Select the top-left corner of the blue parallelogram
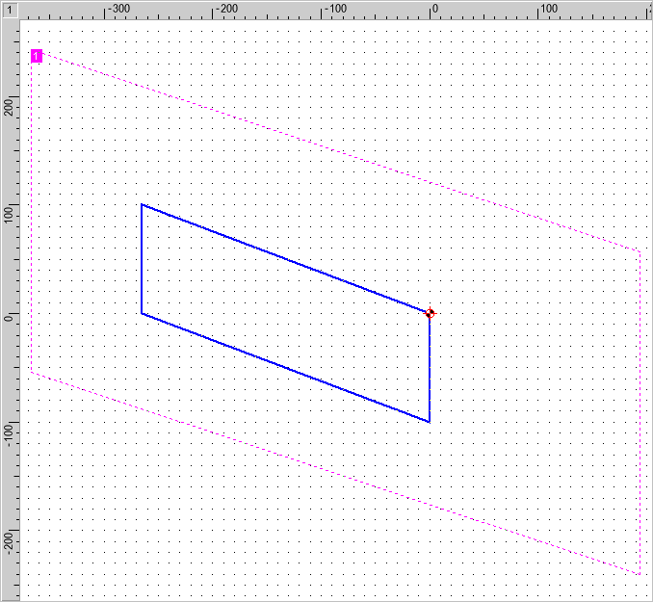Screen dimensions: 653x602 (x=142, y=204)
